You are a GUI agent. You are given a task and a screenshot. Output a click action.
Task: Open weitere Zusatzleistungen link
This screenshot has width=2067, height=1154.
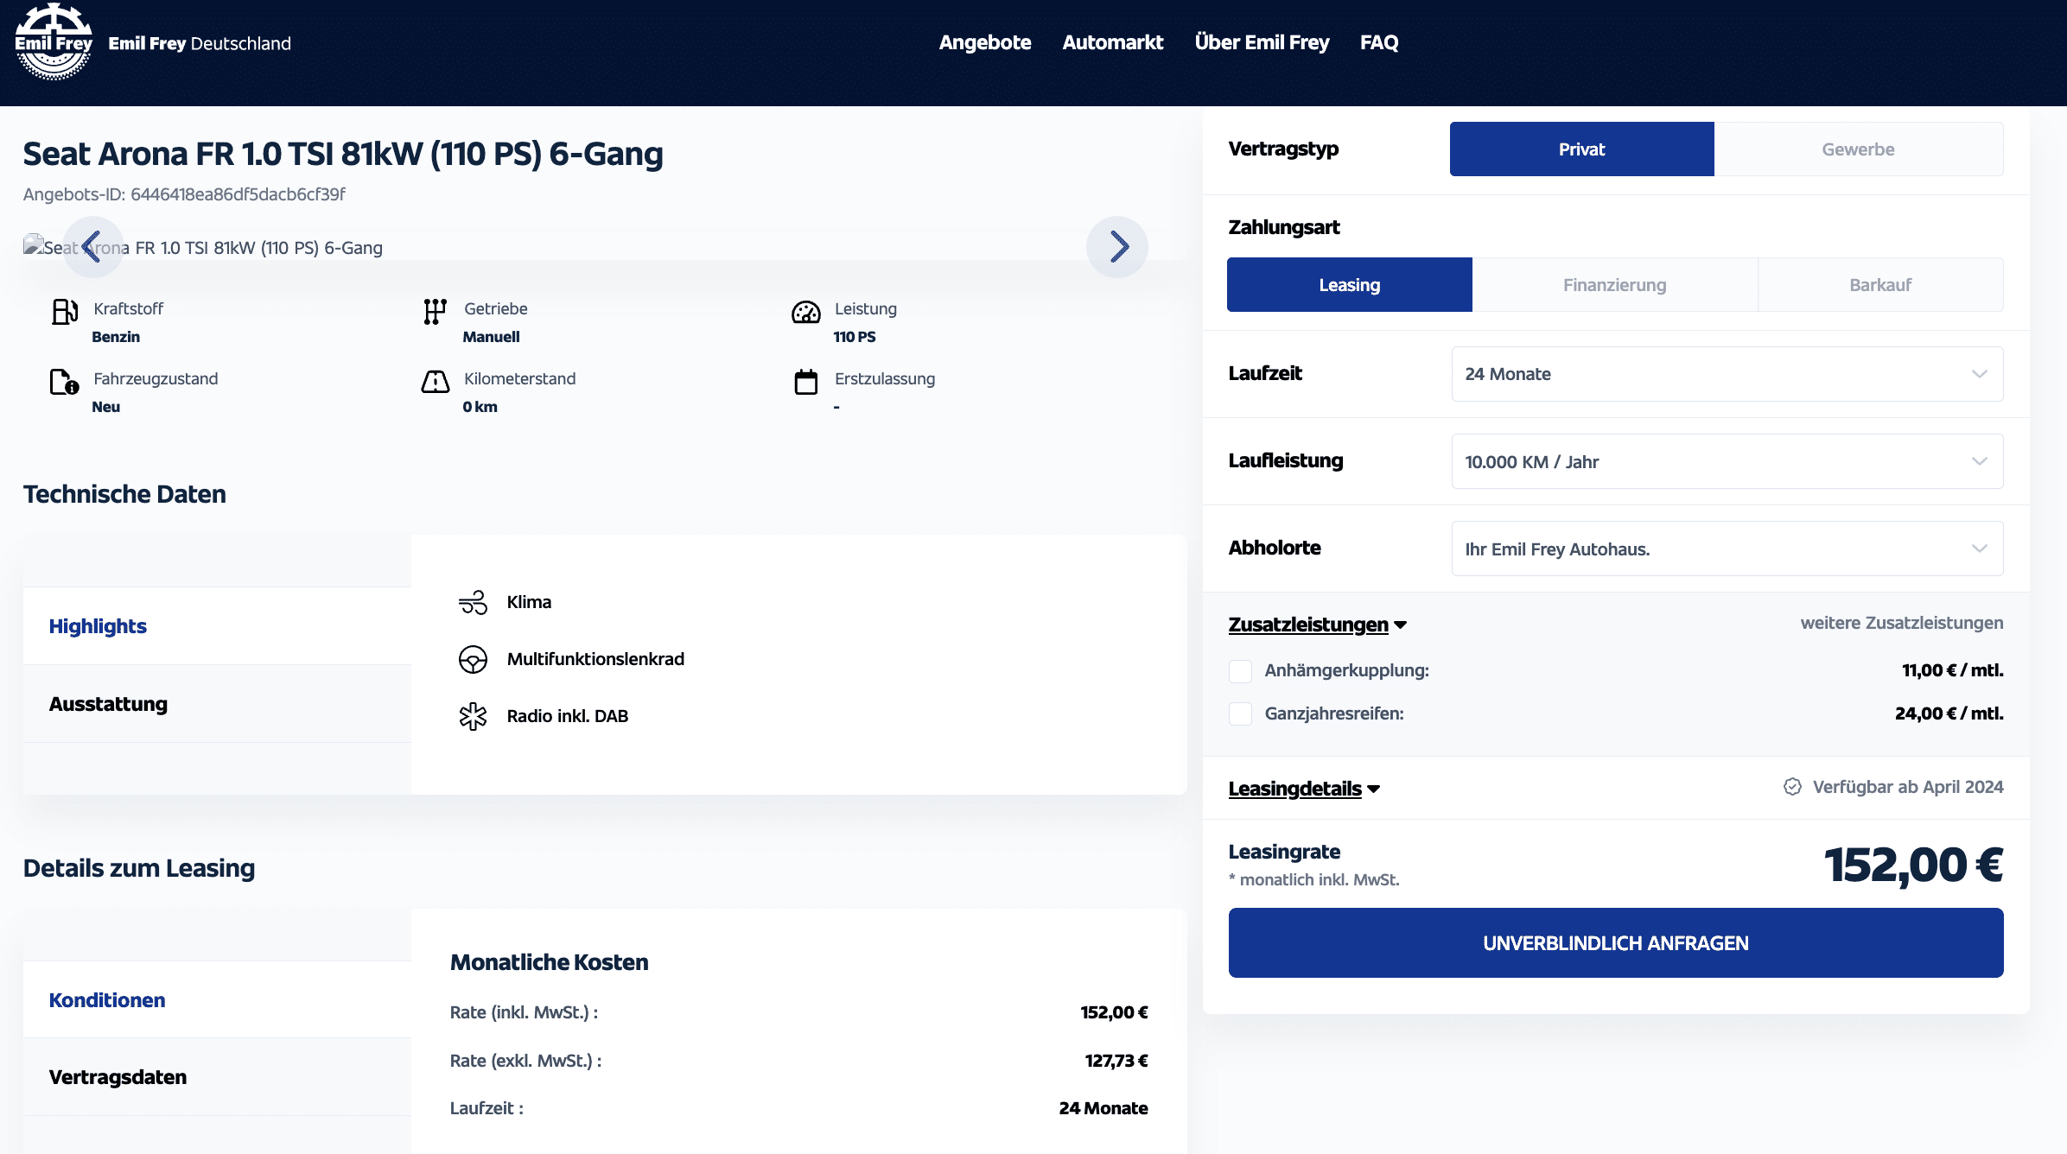(1901, 623)
